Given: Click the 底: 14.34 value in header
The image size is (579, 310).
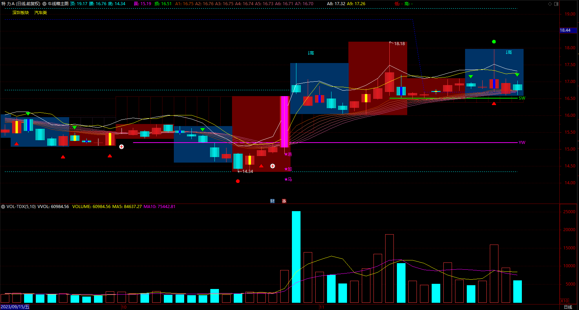Looking at the screenshot, I should (117, 4).
